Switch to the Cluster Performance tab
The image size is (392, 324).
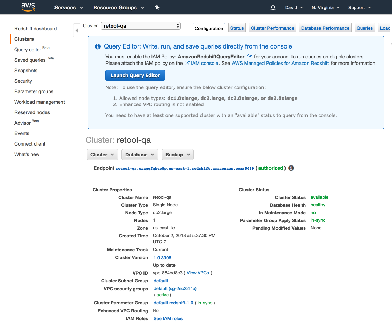tap(273, 28)
